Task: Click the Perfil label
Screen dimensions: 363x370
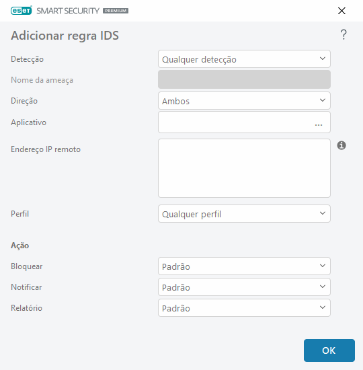Action: (19, 214)
